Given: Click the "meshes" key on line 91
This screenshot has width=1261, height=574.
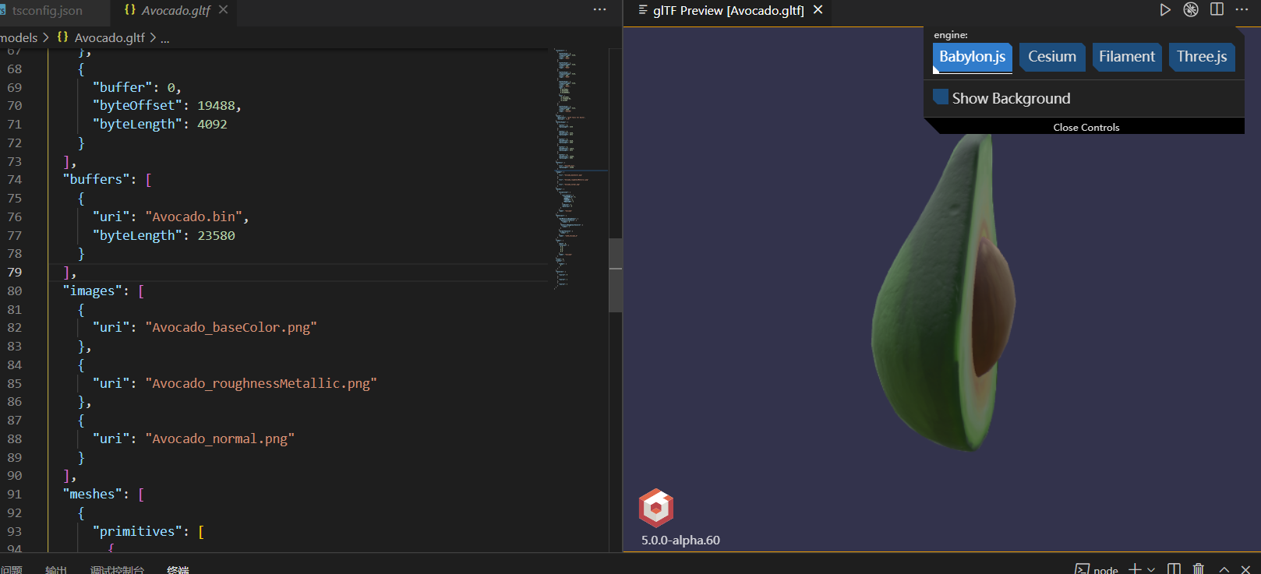Looking at the screenshot, I should (x=92, y=494).
